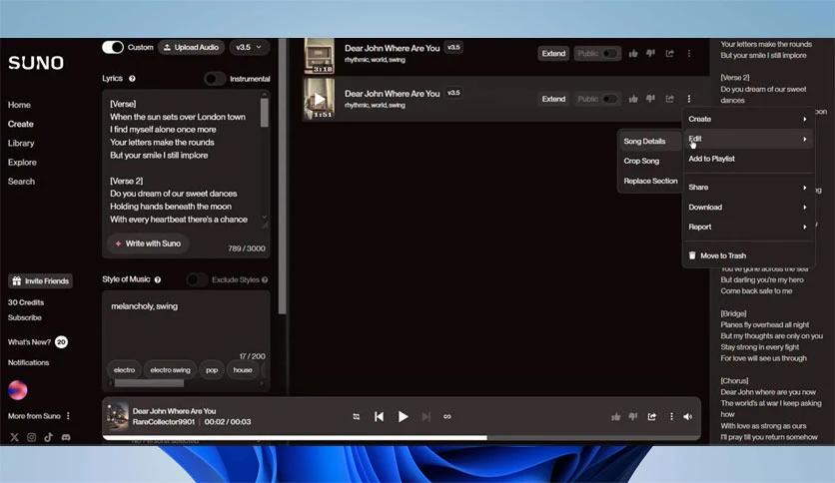Toggle shuffle in the player bar

click(x=357, y=416)
